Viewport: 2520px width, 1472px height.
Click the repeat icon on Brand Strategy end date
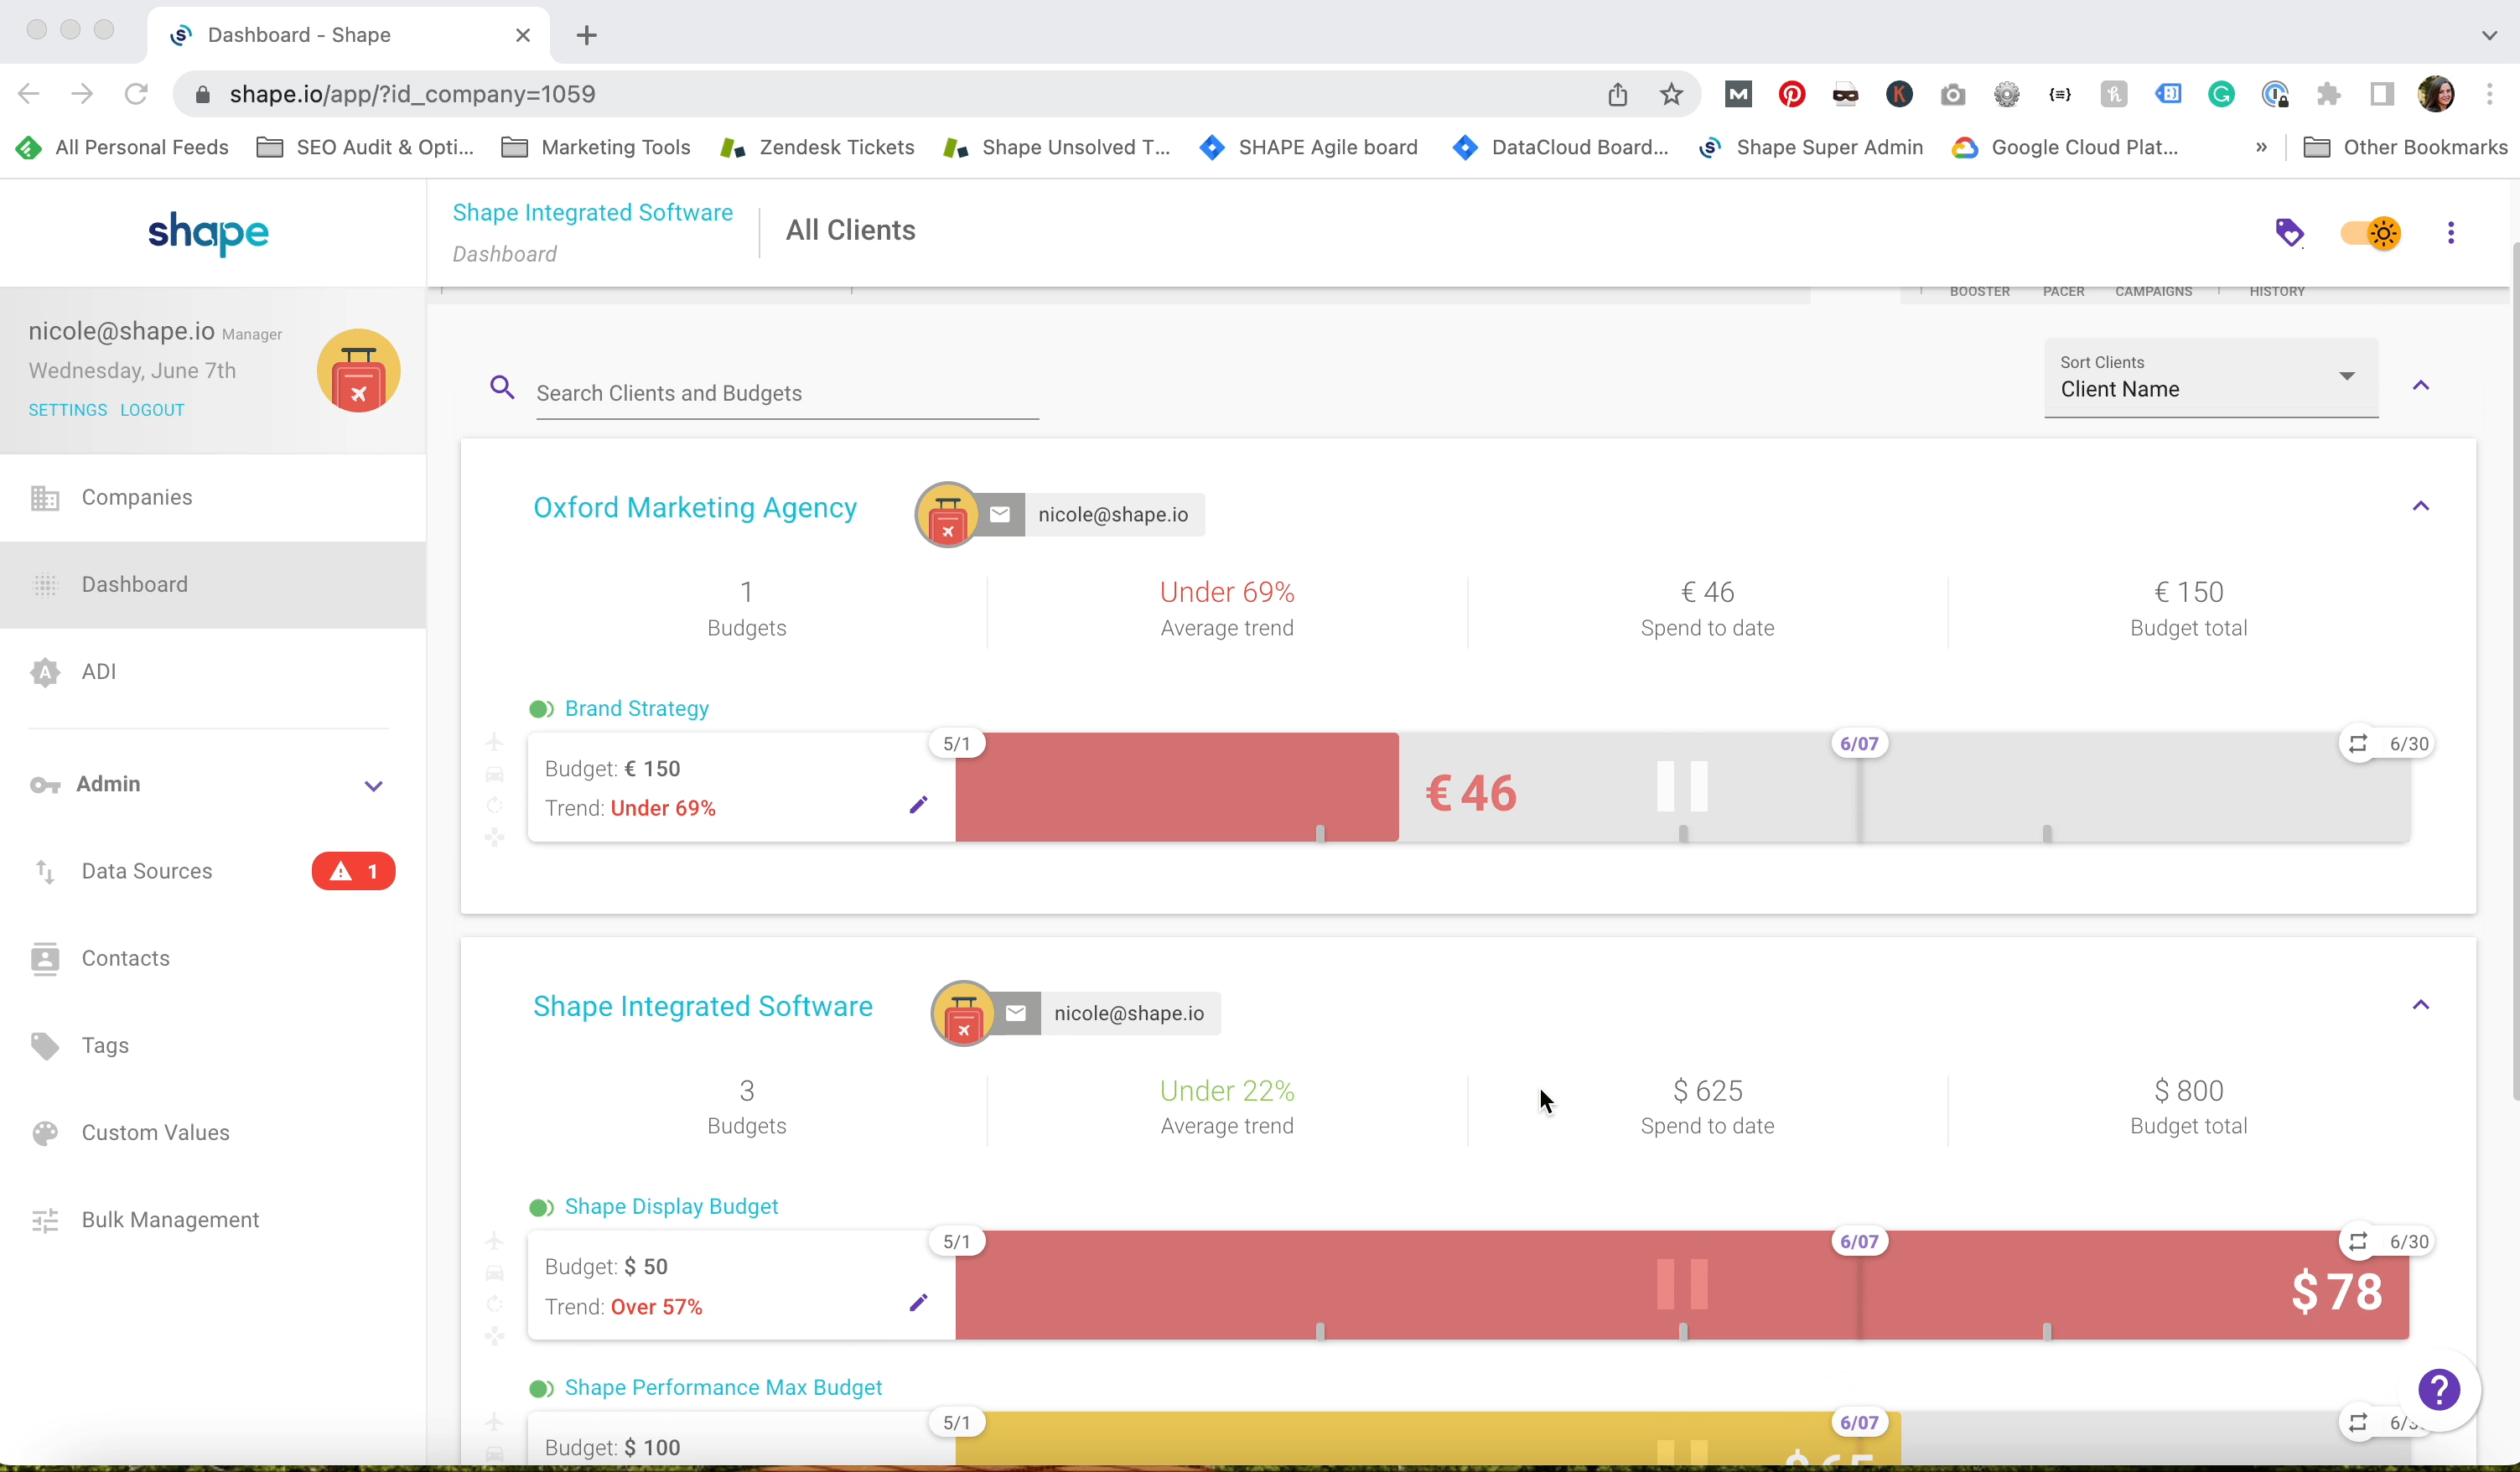point(2358,743)
